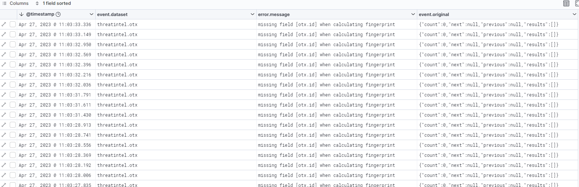Check the box for the 11:03:32.569 row
The image size is (579, 187).
click(x=13, y=54)
